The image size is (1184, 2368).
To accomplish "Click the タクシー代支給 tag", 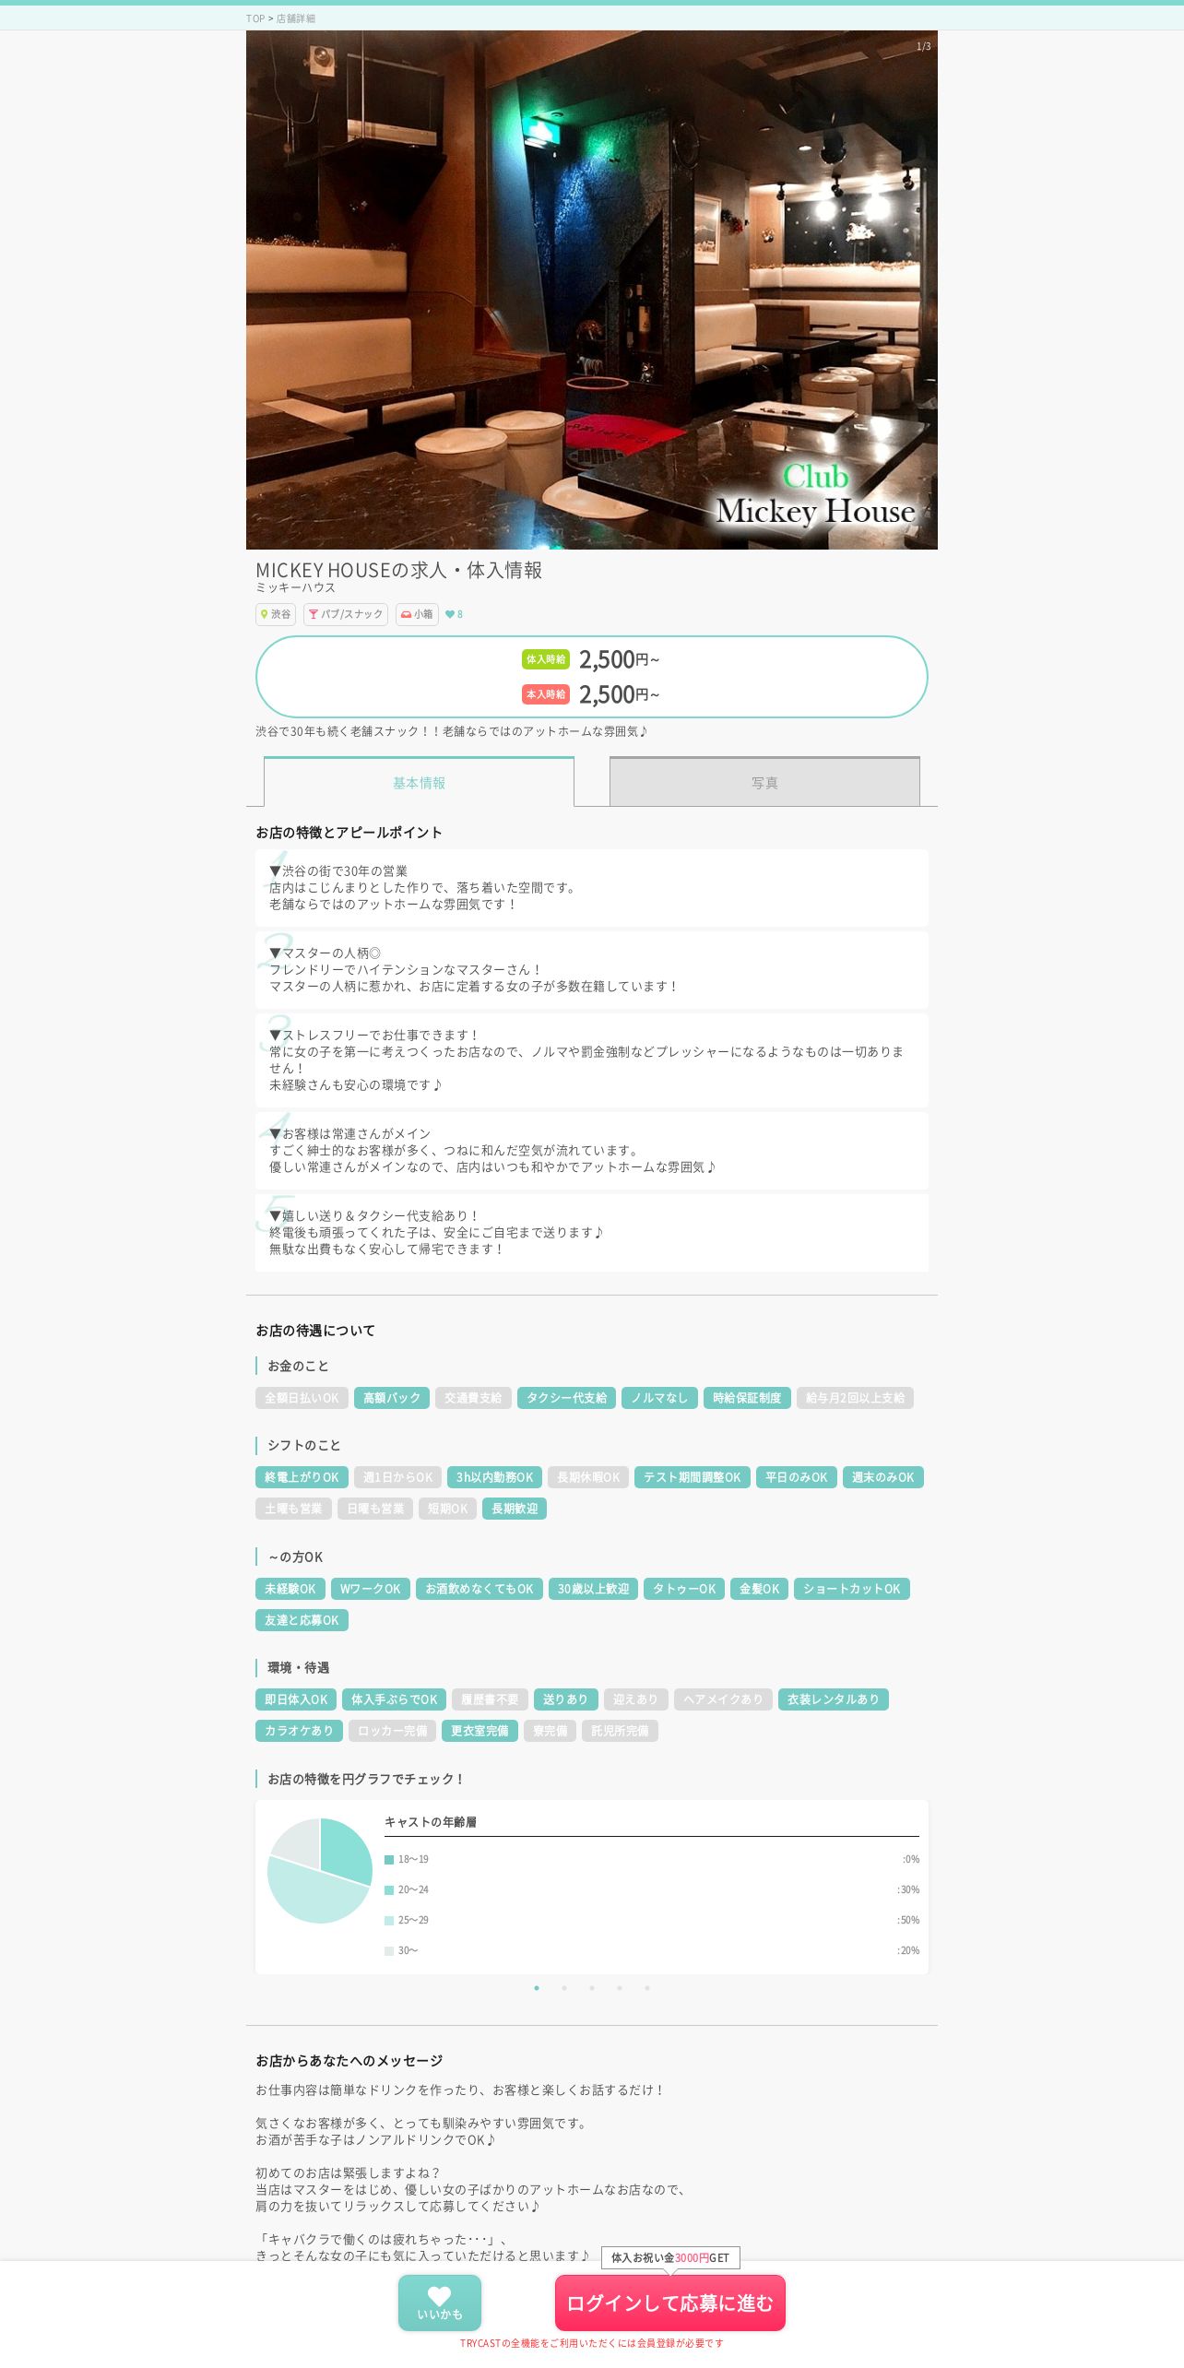I will click(567, 1398).
